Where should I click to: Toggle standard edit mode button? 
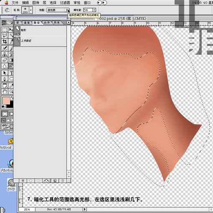pos(5,114)
